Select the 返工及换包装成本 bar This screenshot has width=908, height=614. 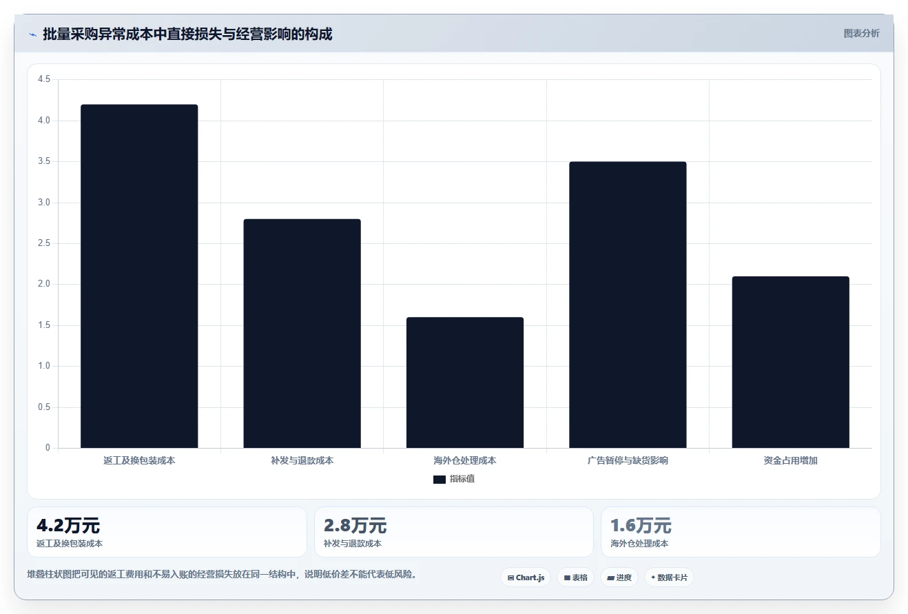(x=139, y=276)
